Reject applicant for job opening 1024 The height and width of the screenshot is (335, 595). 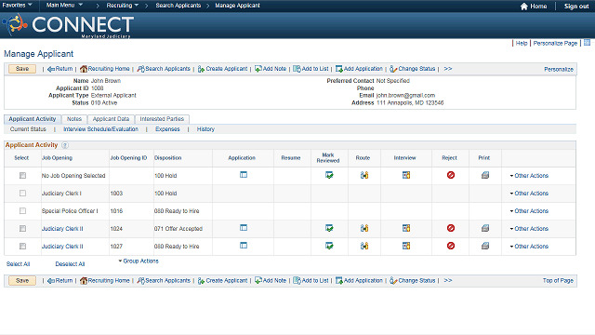pos(450,228)
